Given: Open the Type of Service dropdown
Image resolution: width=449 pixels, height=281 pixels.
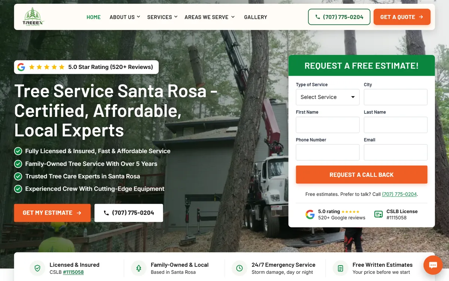Looking at the screenshot, I should point(327,97).
